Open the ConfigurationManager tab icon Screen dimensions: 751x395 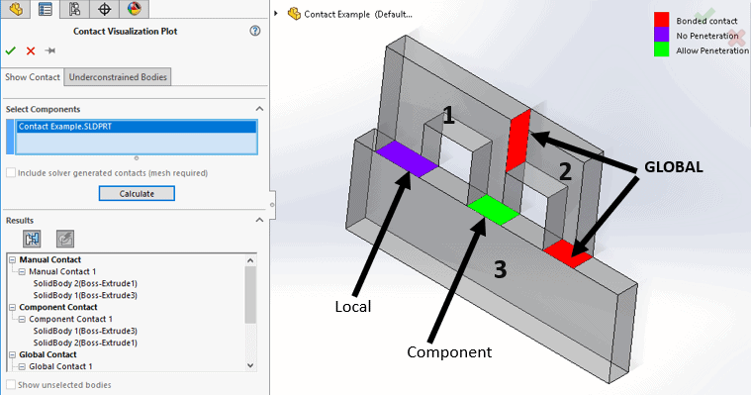(x=75, y=9)
